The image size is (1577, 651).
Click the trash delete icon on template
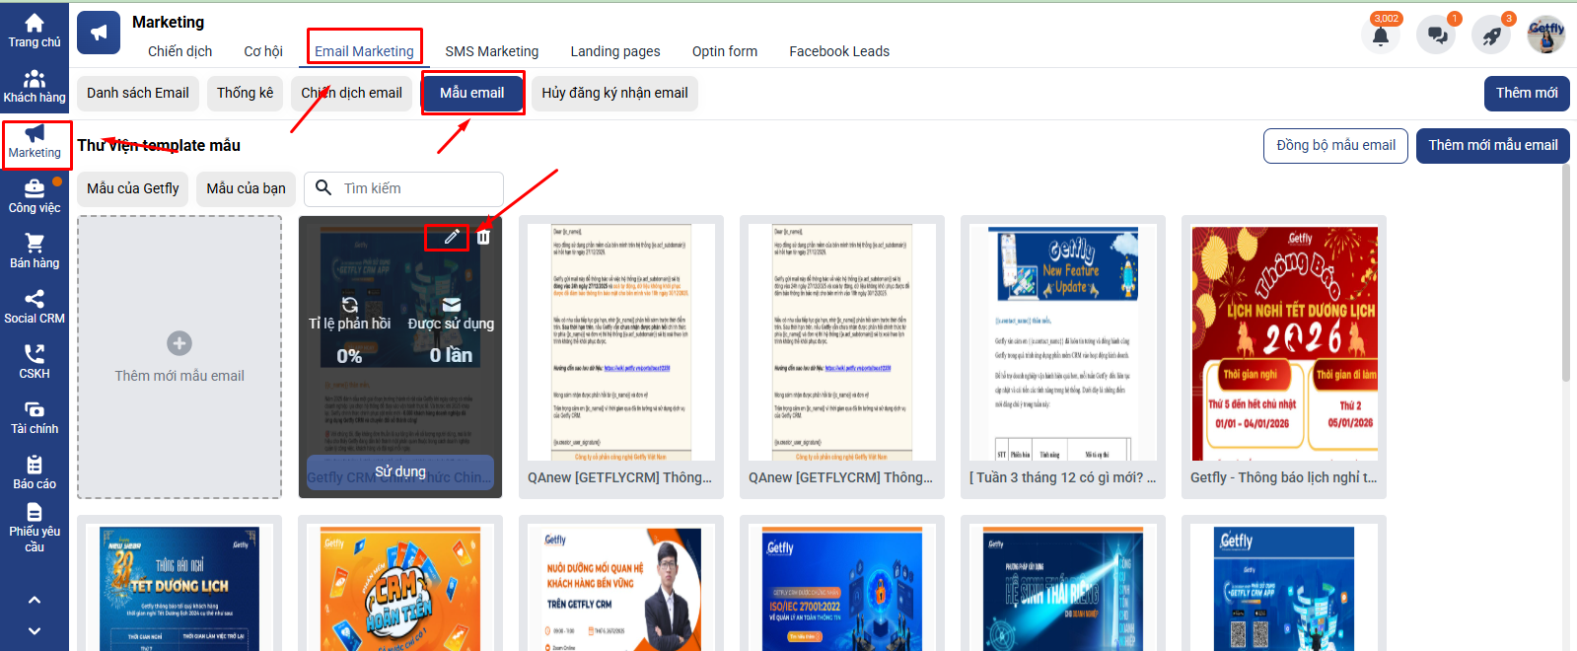[483, 237]
